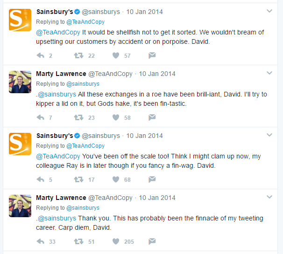This screenshot has height=254, width=283.
Task: Like Marty's fin-tastic tweet
Action: (x=116, y=117)
